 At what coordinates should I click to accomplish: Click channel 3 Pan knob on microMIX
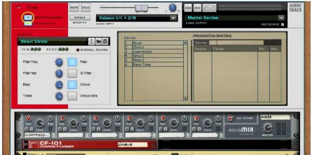(x=117, y=118)
